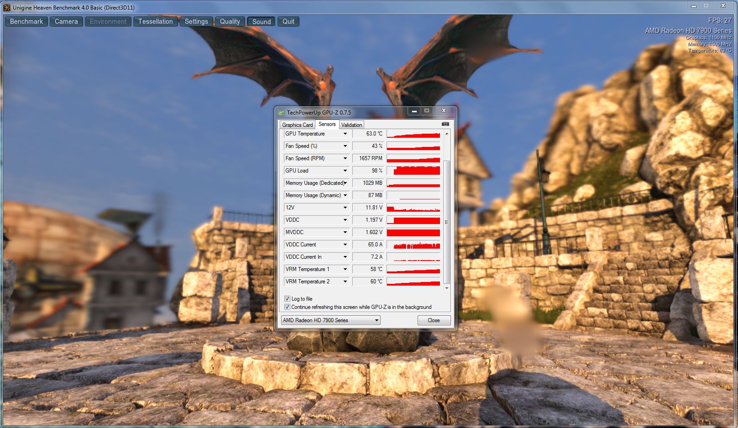Viewport: 738px width, 428px height.
Task: Click the VRM Temperature 1 58 °C value
Action: click(x=368, y=269)
